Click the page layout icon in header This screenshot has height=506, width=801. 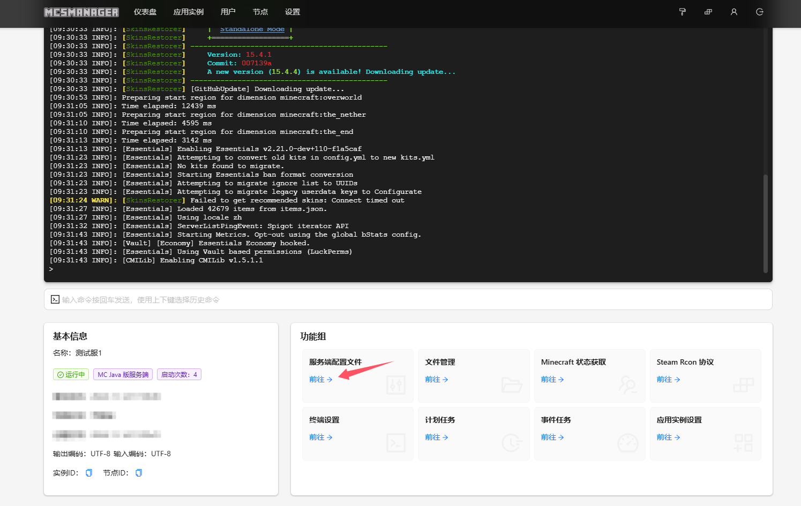(x=708, y=12)
